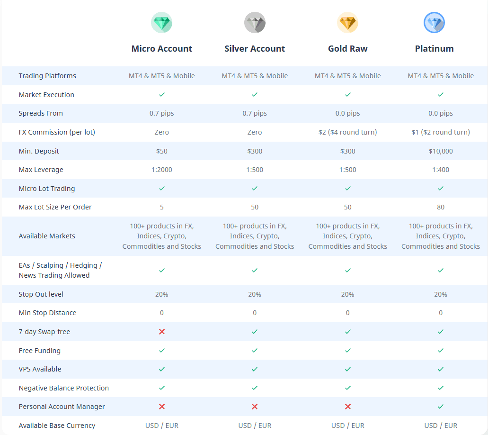
Task: Click the gray Silver Account diamond icon
Action: tap(255, 23)
